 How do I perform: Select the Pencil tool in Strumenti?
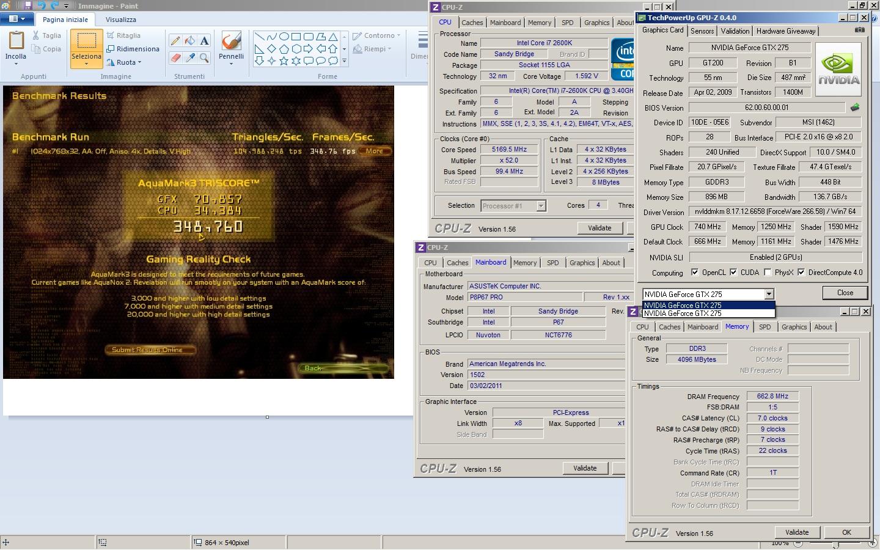point(175,41)
